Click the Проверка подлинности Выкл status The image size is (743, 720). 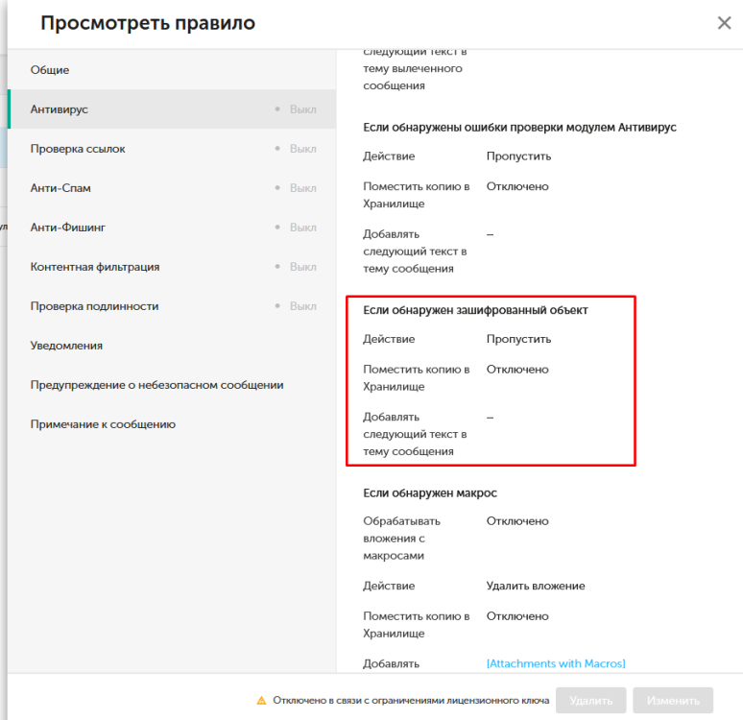click(302, 306)
